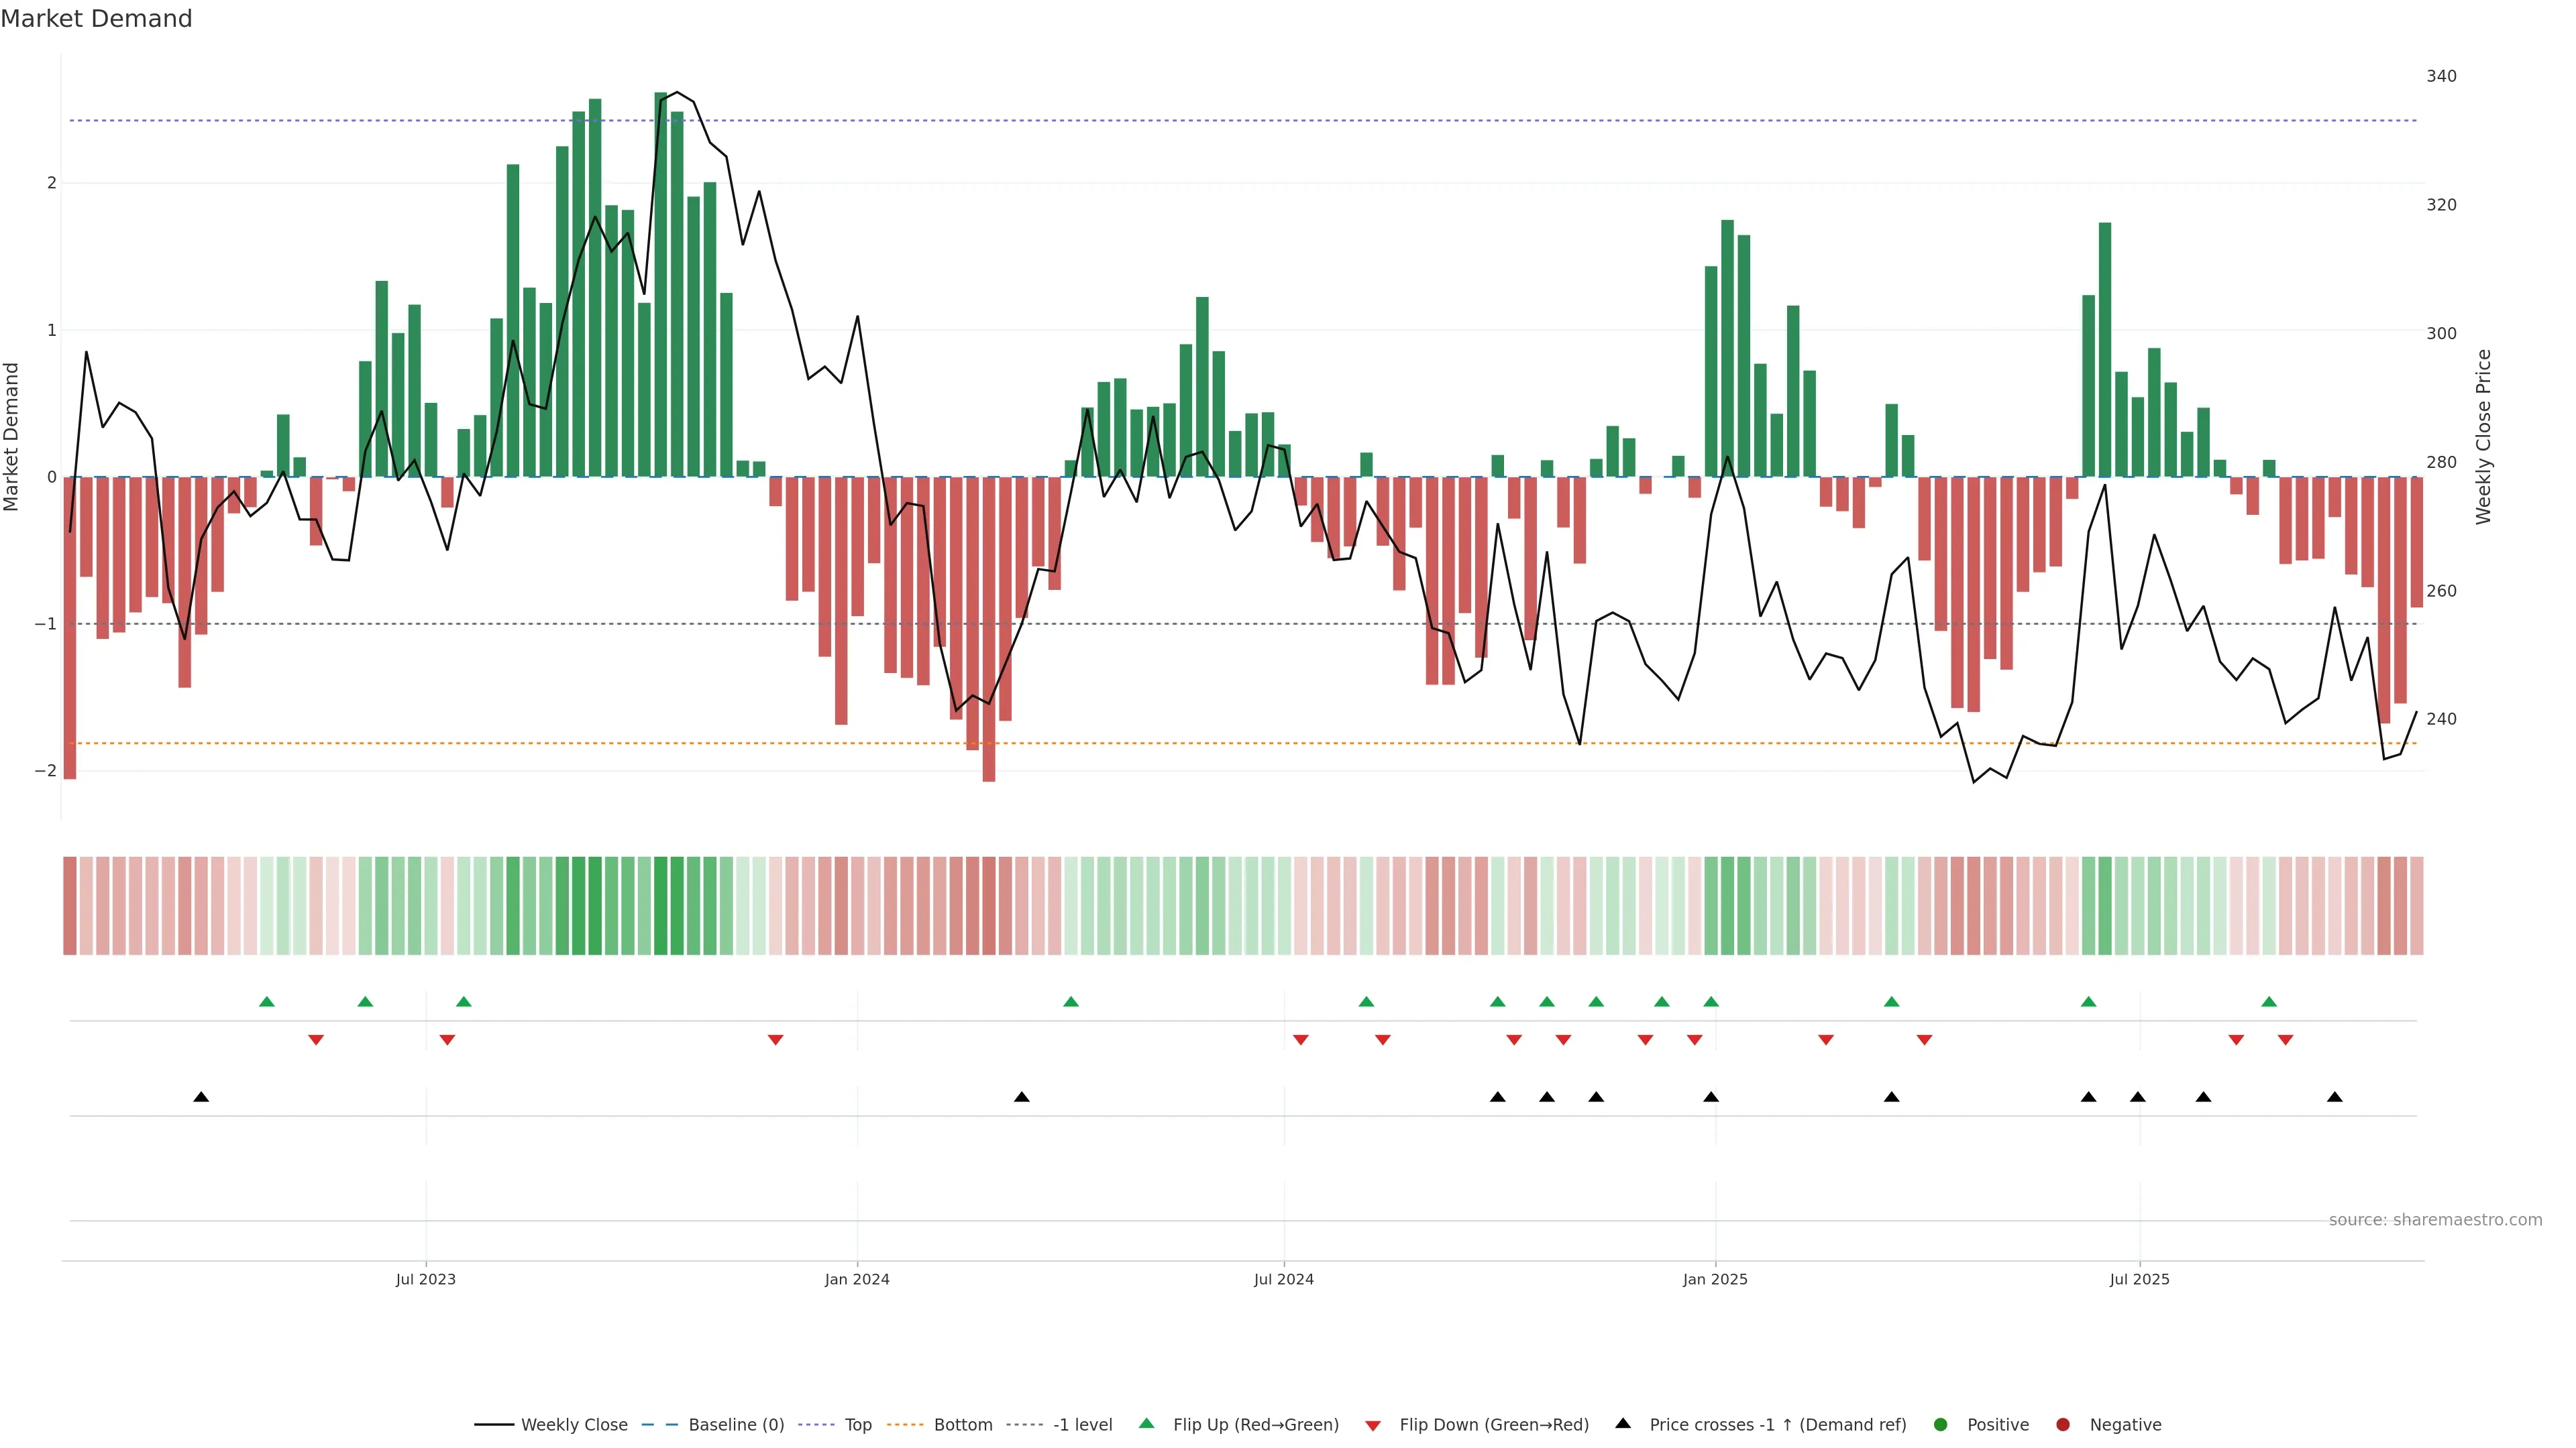Screen dimensions: 2576x1448
Task: Click the leftmost green Flip Up marker
Action: pos(266,1002)
